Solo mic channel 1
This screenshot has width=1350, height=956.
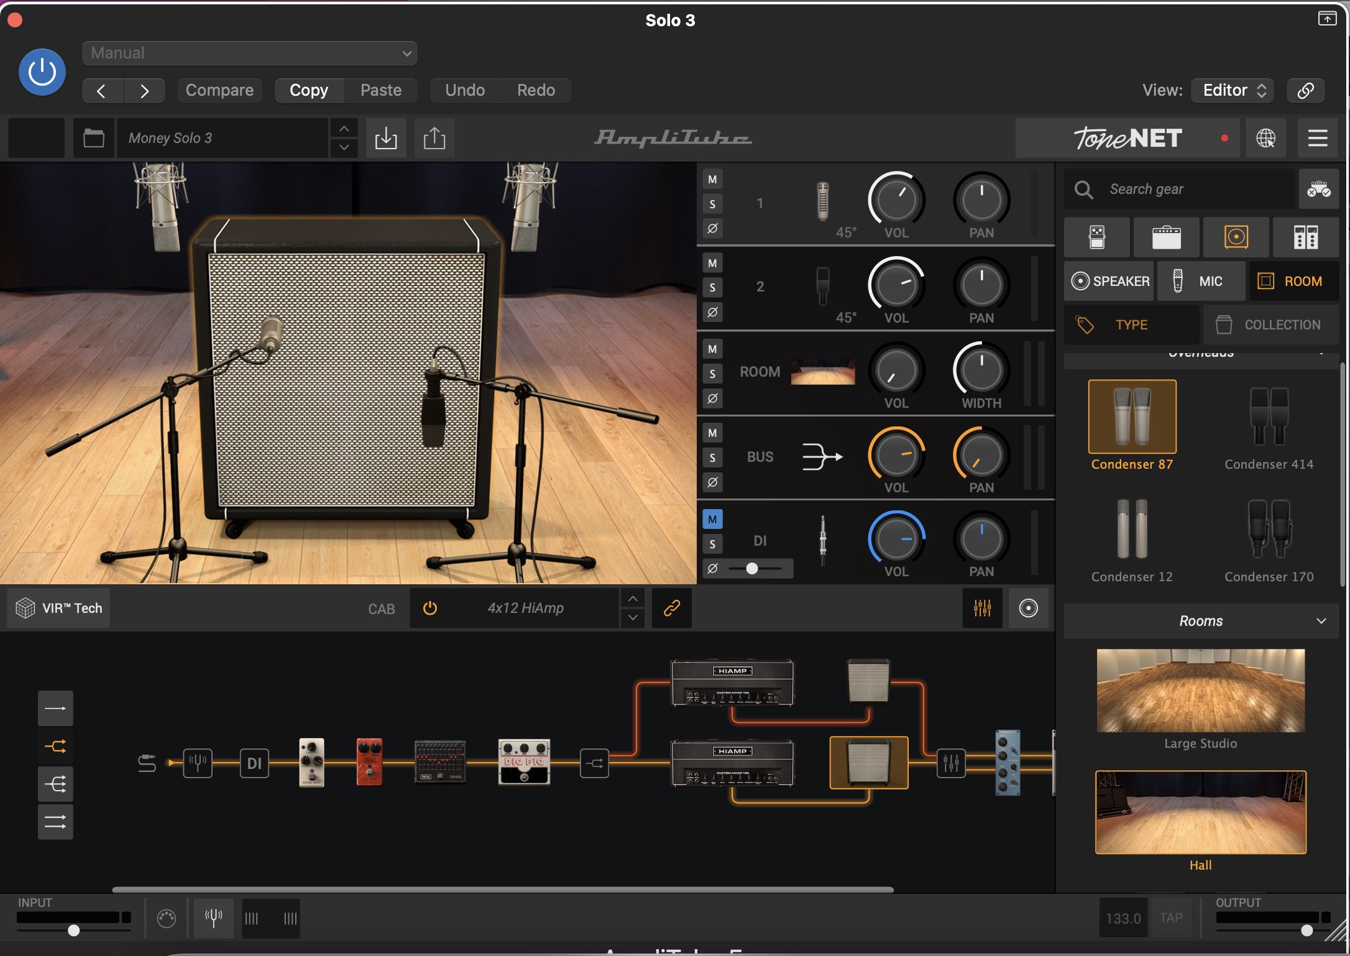click(x=712, y=204)
